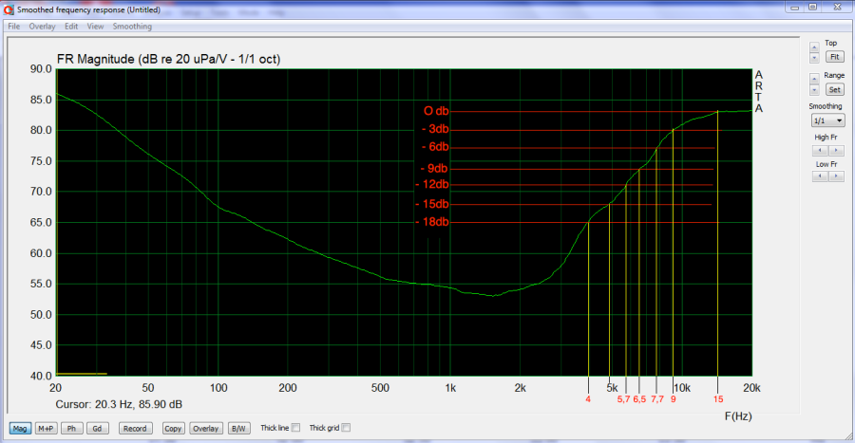Click the graph title 'FR Magnitude (dB re 20 uPa/V - 1/1 oct)'
Image resolution: width=855 pixels, height=443 pixels.
[x=168, y=59]
